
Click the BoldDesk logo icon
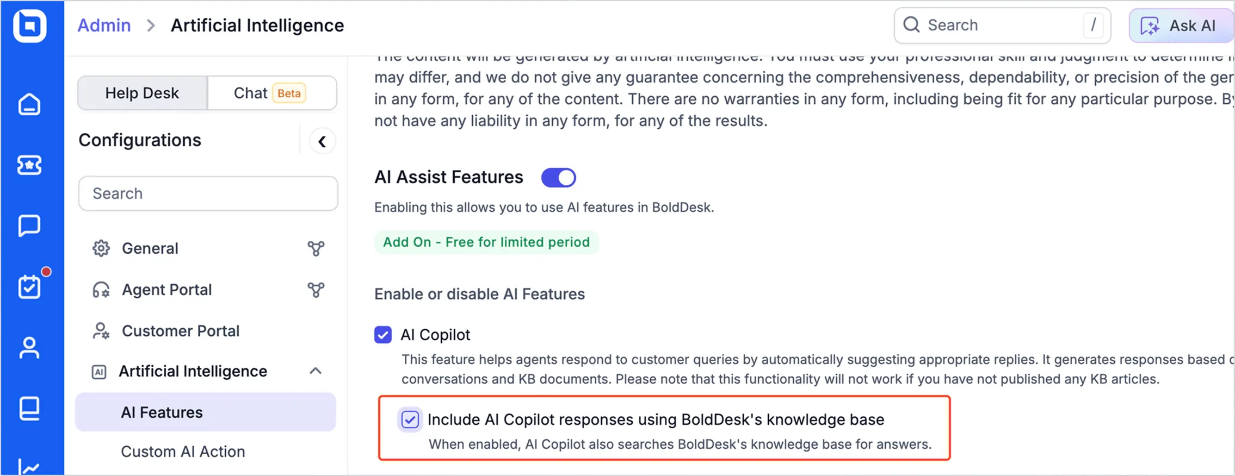pos(30,25)
